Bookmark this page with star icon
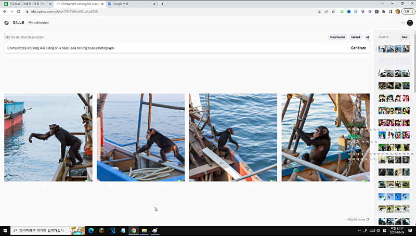The width and height of the screenshot is (416, 236). (333, 11)
